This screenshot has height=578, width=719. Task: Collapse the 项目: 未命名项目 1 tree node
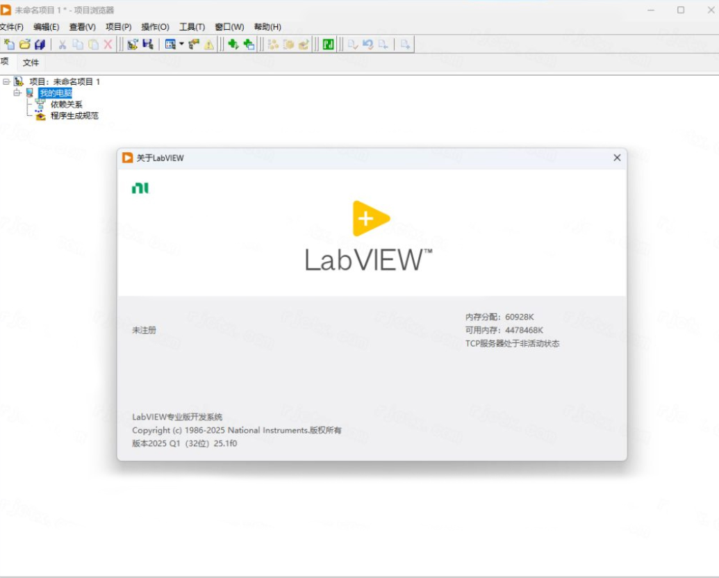[x=6, y=81]
